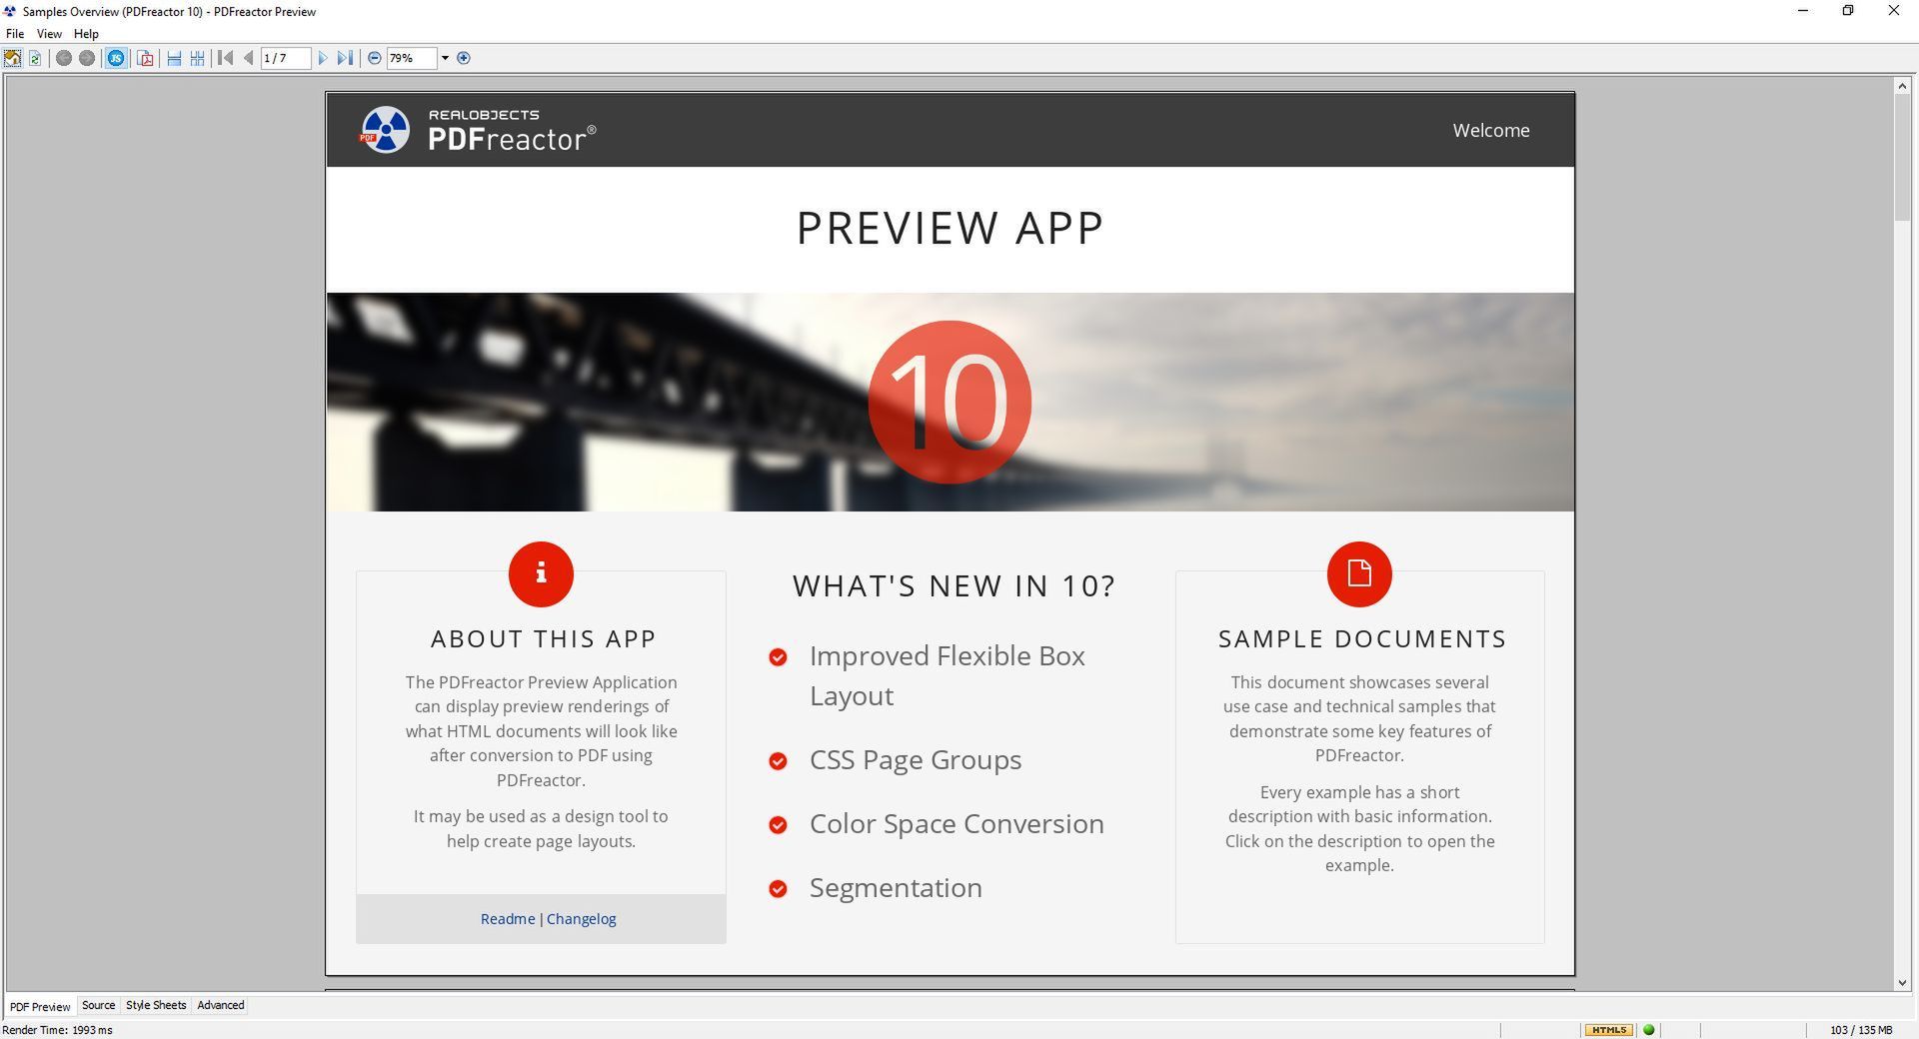
Task: Go to the previous page
Action: click(x=249, y=58)
